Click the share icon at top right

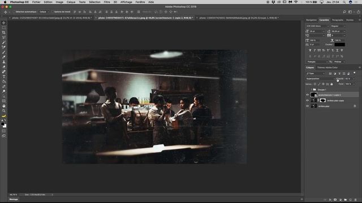358,12
